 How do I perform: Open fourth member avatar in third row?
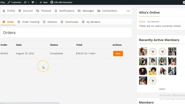click(172, 71)
